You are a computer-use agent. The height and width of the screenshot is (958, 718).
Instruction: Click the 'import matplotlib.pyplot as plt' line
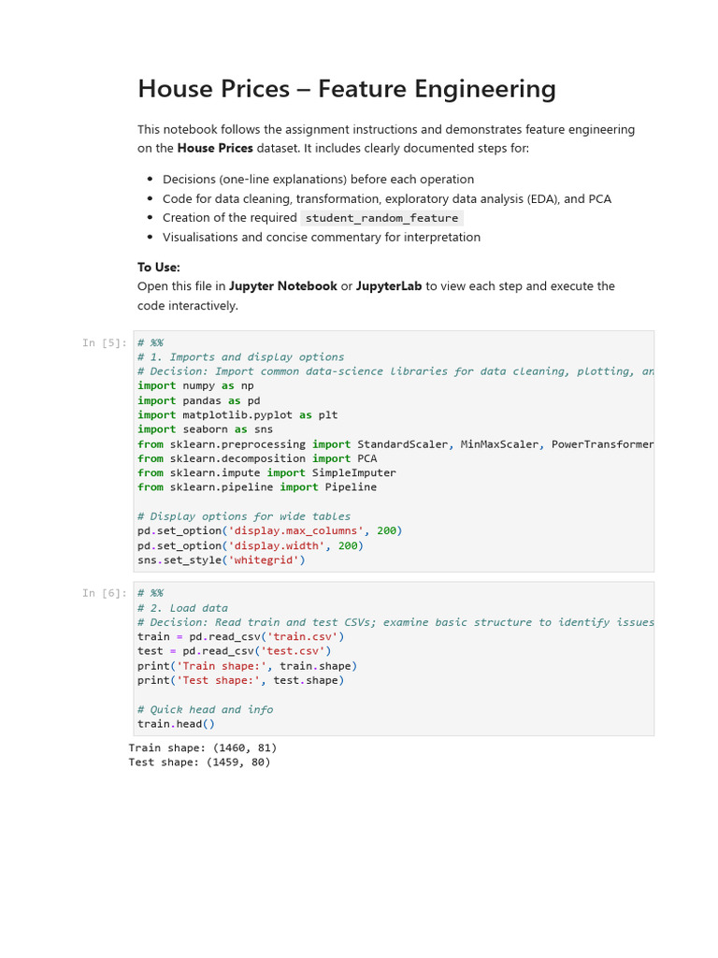237,414
